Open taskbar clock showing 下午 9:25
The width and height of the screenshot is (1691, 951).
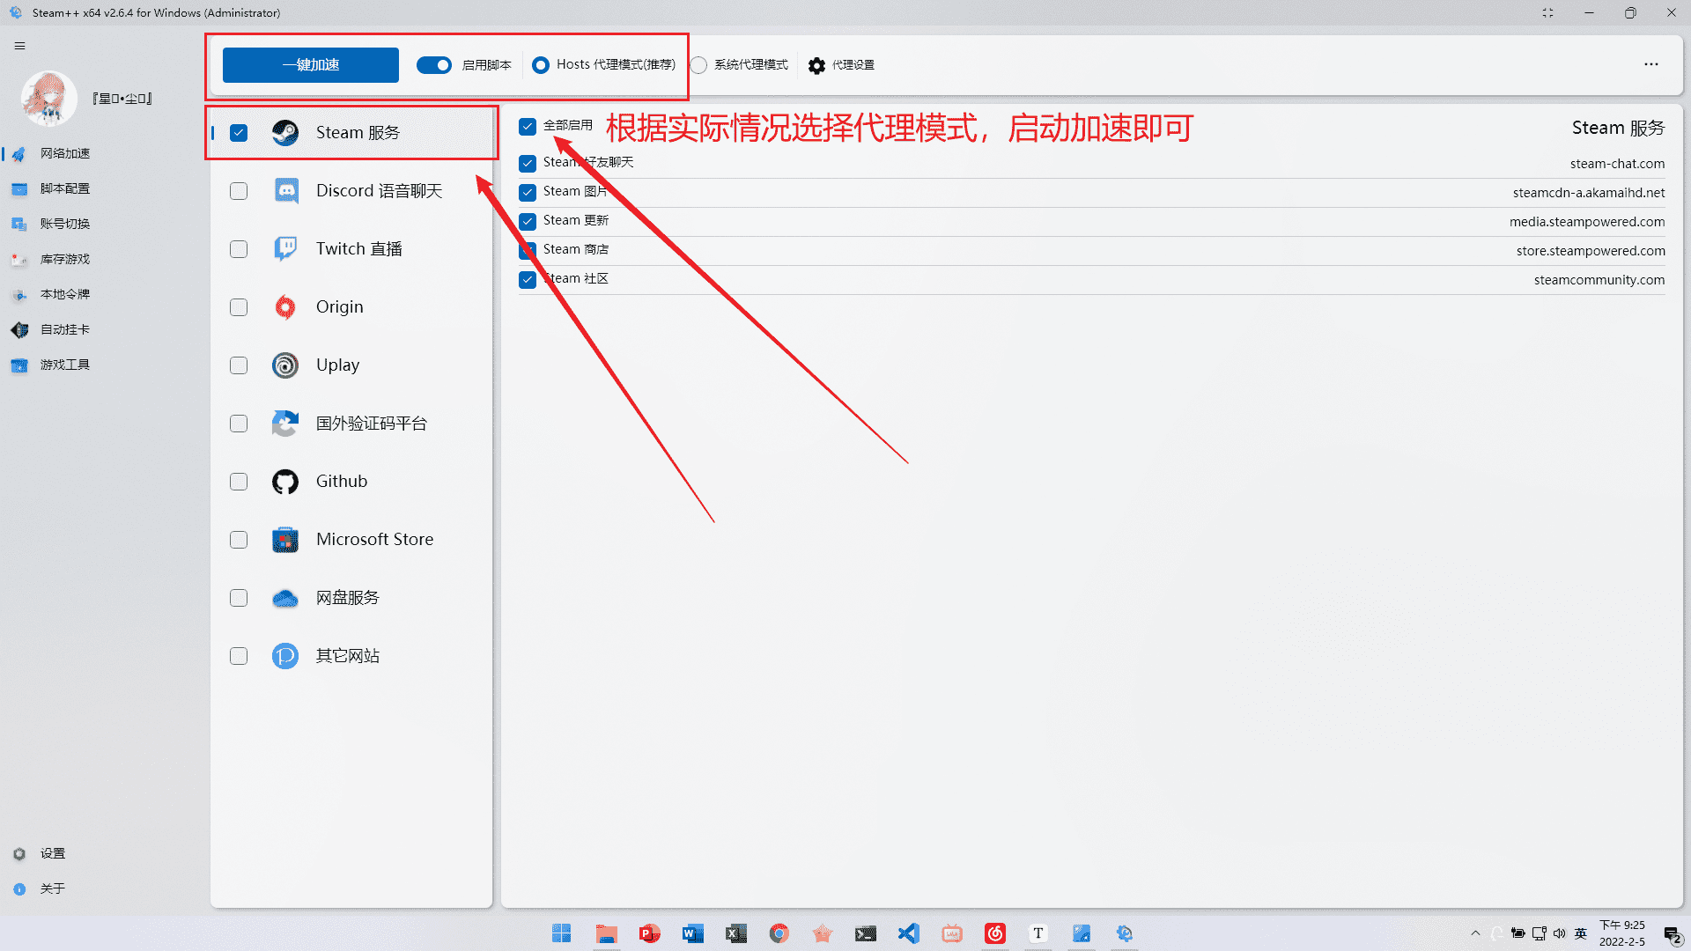click(1622, 933)
